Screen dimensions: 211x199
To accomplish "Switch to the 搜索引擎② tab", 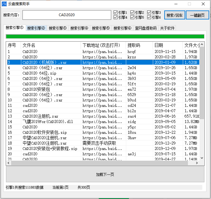I will pos(36,28).
